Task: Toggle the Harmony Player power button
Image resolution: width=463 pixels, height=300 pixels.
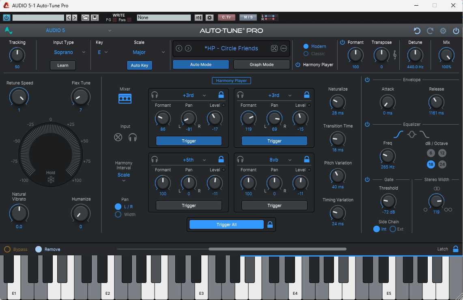Action: pyautogui.click(x=298, y=65)
